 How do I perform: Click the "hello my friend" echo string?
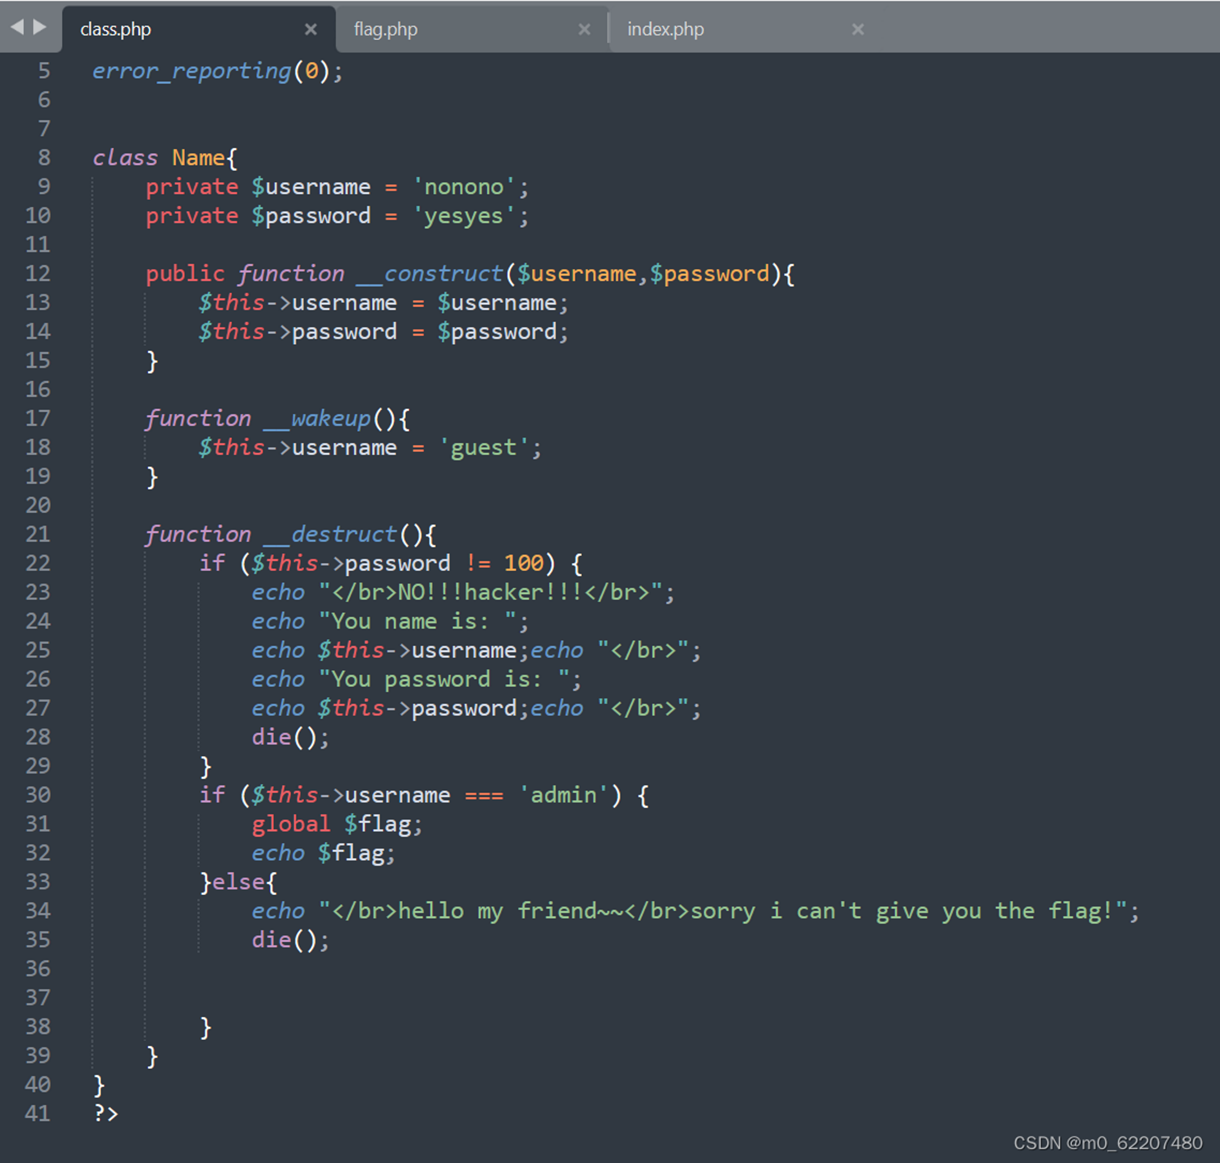(x=723, y=911)
